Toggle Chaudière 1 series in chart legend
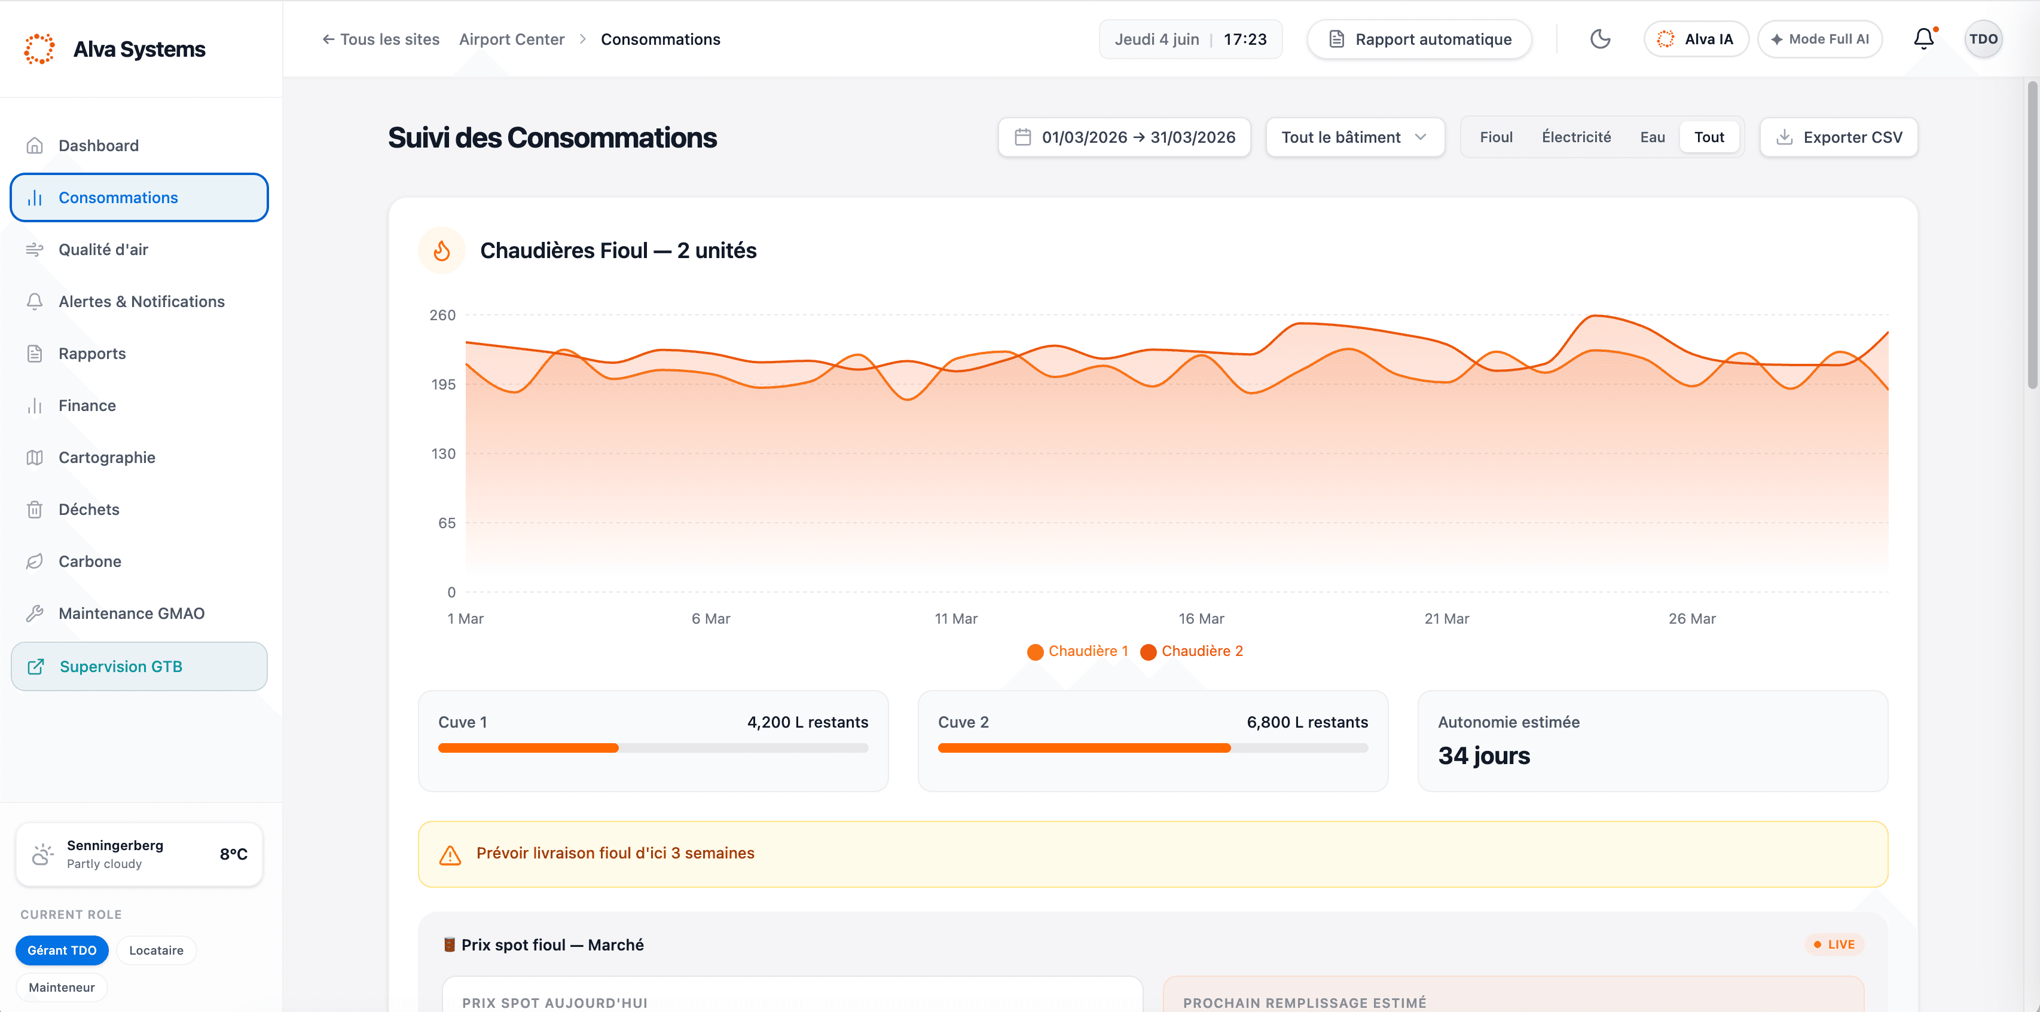The image size is (2040, 1012). pos(1078,651)
